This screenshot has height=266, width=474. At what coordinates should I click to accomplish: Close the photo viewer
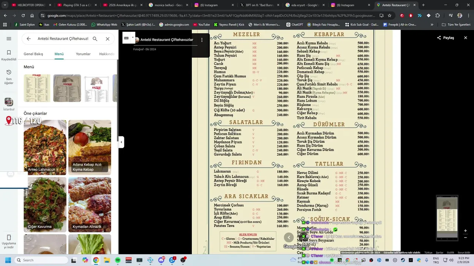pos(465,38)
